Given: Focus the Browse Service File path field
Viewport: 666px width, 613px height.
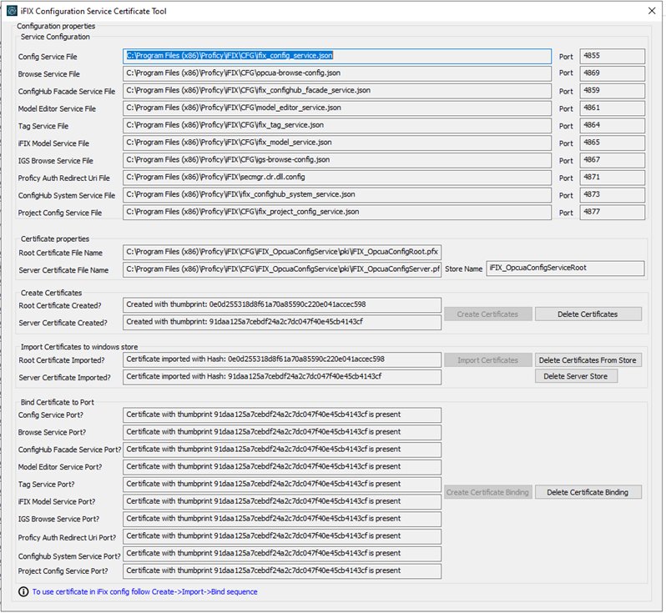Looking at the screenshot, I should point(337,73).
